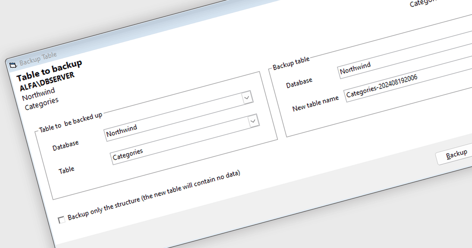Click the New table name label
This screenshot has width=472, height=248.
pyautogui.click(x=315, y=104)
